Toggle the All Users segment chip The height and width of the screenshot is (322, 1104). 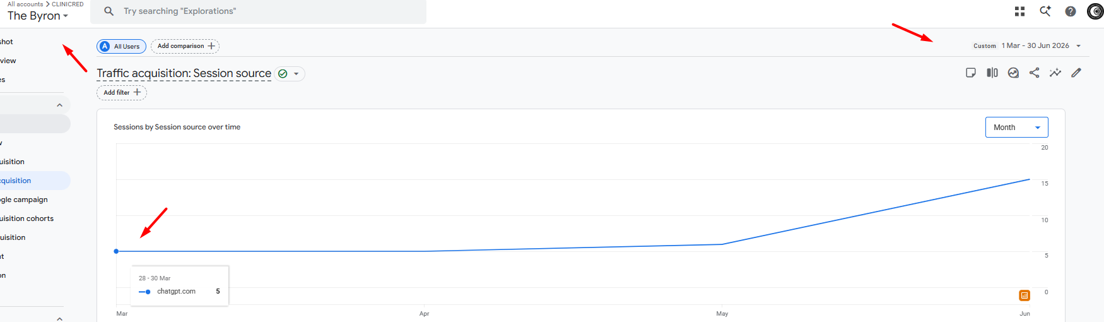click(x=121, y=46)
